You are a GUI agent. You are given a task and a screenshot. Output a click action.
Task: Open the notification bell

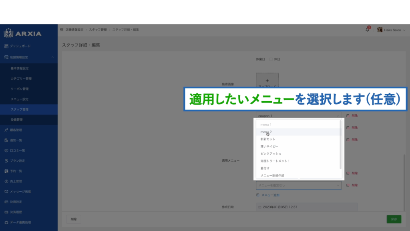pyautogui.click(x=367, y=30)
